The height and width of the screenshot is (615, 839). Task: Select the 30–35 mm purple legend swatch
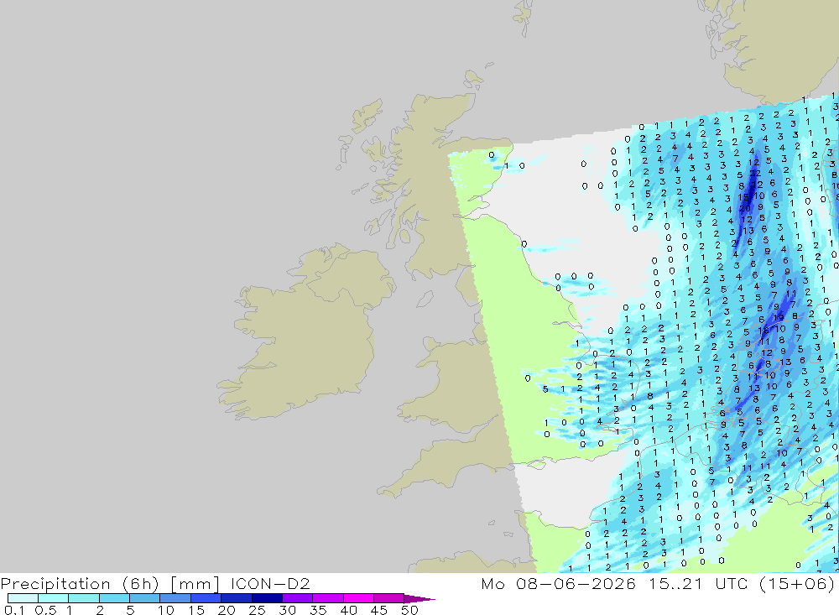pos(298,598)
